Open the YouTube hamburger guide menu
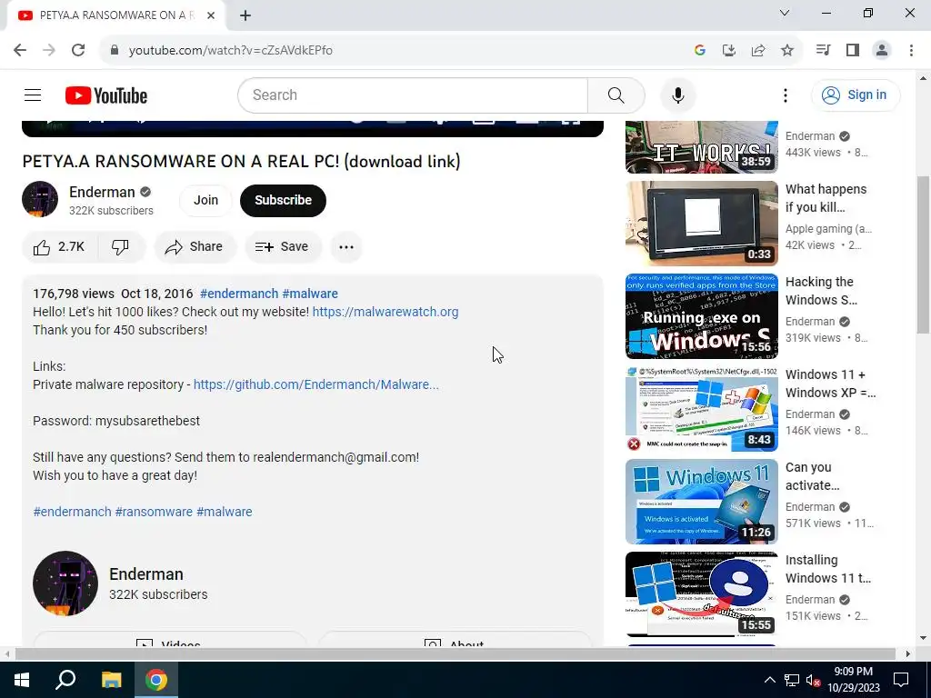This screenshot has width=931, height=698. point(33,95)
